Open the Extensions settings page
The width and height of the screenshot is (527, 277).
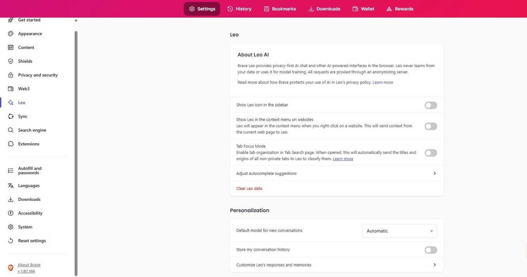pyautogui.click(x=28, y=144)
